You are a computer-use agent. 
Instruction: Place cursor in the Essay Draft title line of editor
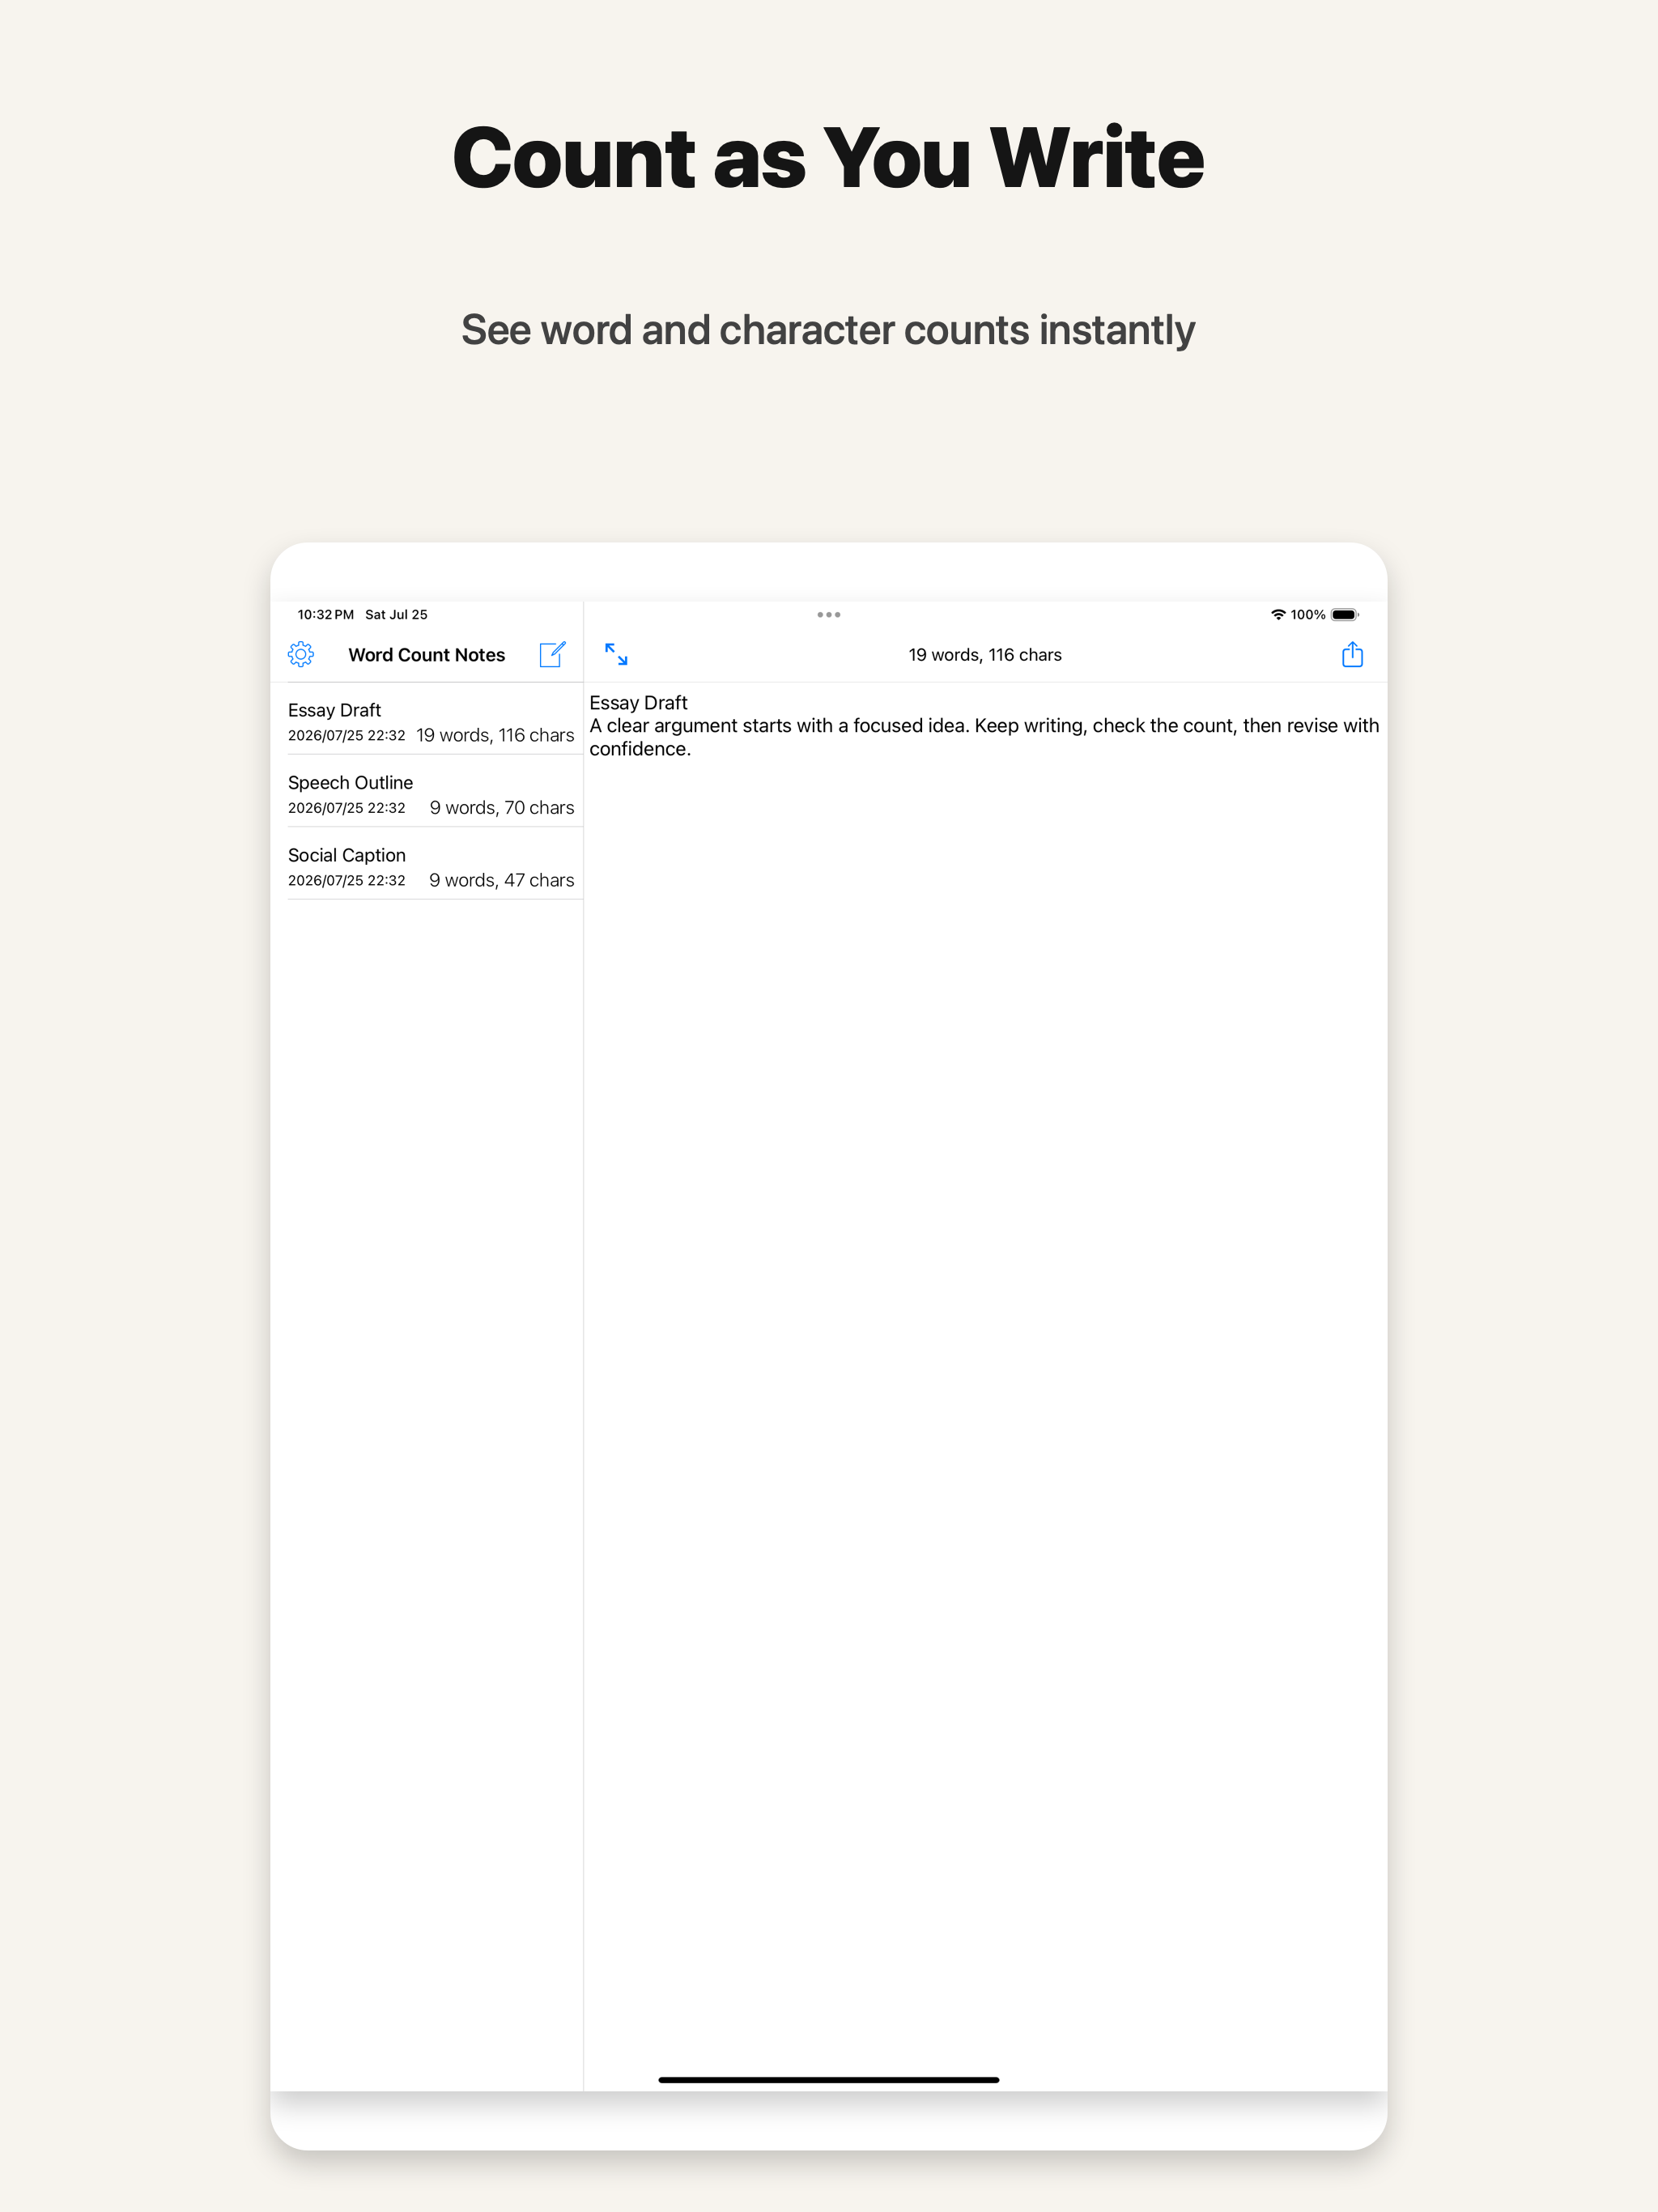click(x=638, y=702)
